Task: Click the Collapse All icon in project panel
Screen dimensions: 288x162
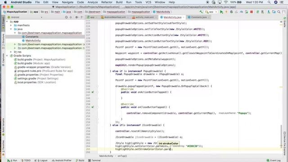Action: (x=71, y=17)
